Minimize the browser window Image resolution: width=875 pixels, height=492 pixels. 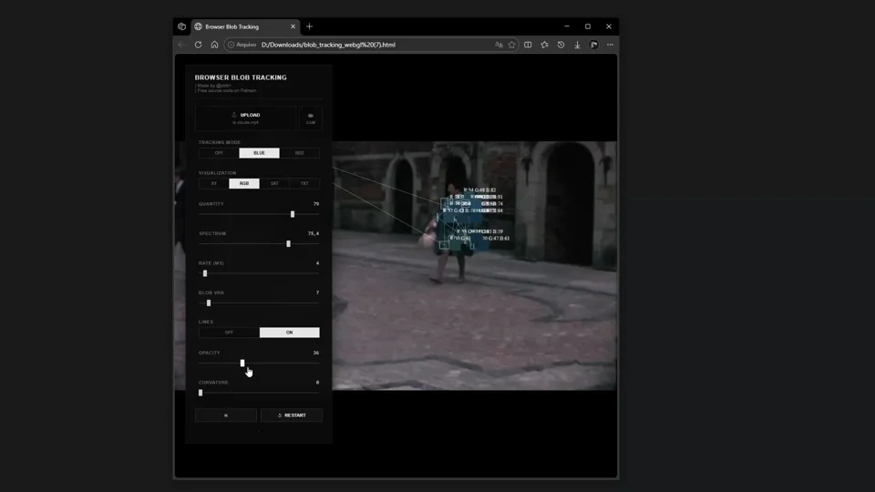[567, 26]
